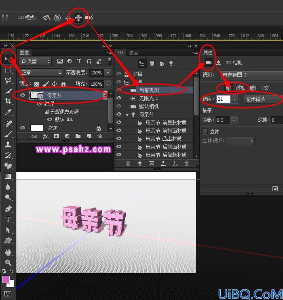Click the magenta foreground color swatch
This screenshot has height=300, width=283.
[6, 279]
